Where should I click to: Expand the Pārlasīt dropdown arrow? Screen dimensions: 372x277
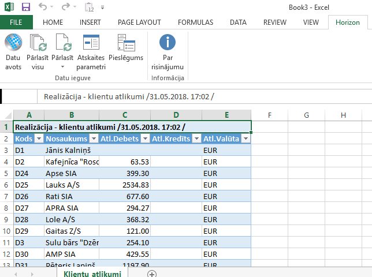tap(62, 67)
